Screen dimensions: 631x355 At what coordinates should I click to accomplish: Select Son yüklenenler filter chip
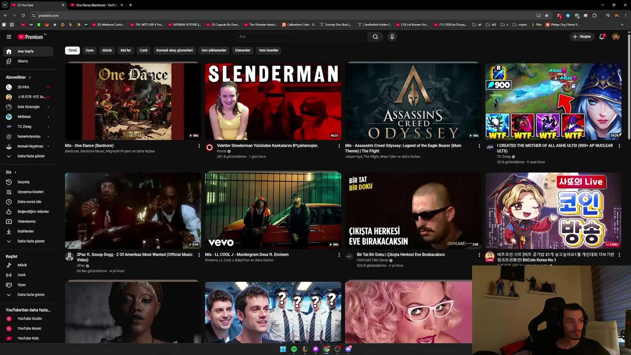(214, 50)
